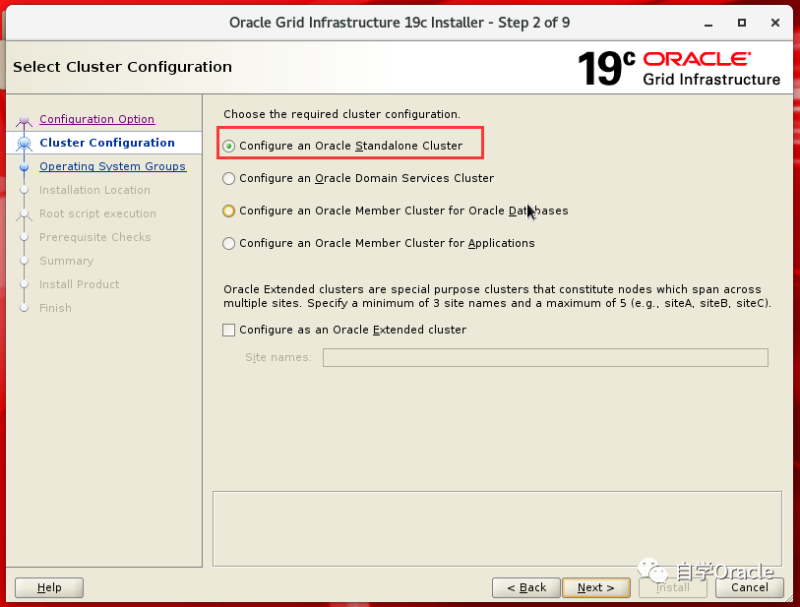This screenshot has width=800, height=607.
Task: Cancel the installer with Cancel button
Action: 750,587
